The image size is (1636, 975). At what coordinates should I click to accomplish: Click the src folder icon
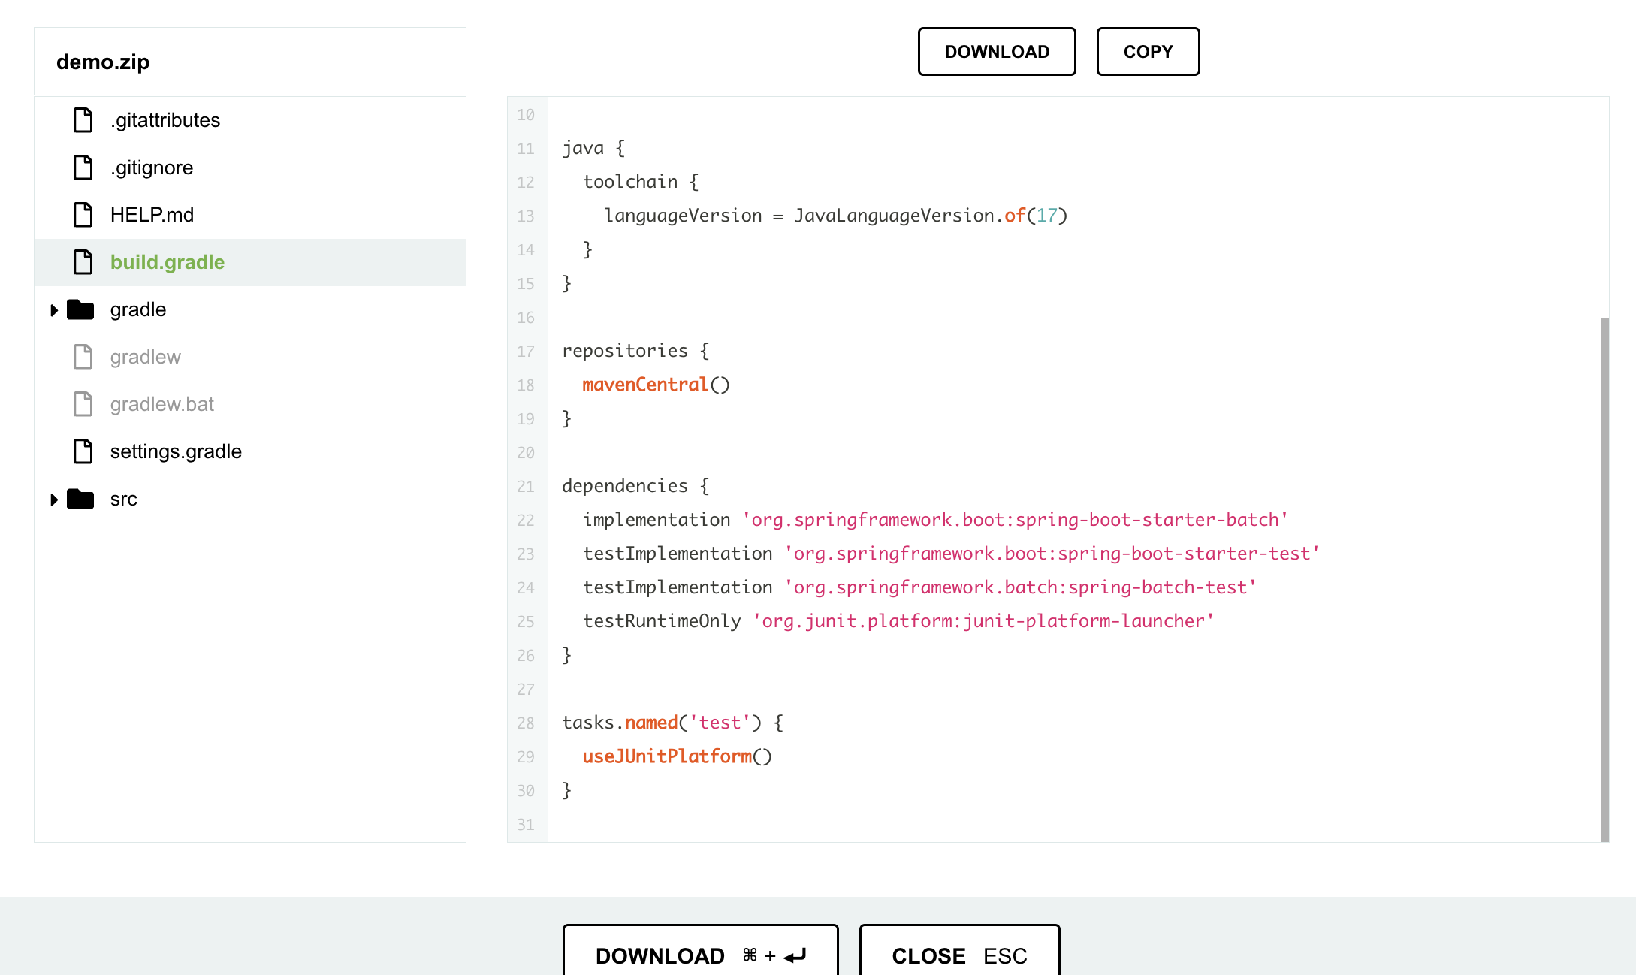80,499
